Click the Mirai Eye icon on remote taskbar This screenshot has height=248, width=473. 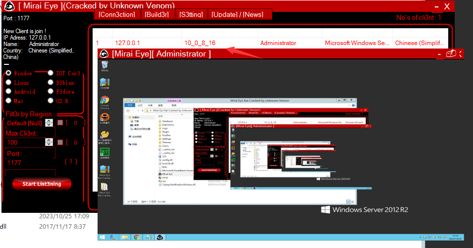(x=160, y=238)
